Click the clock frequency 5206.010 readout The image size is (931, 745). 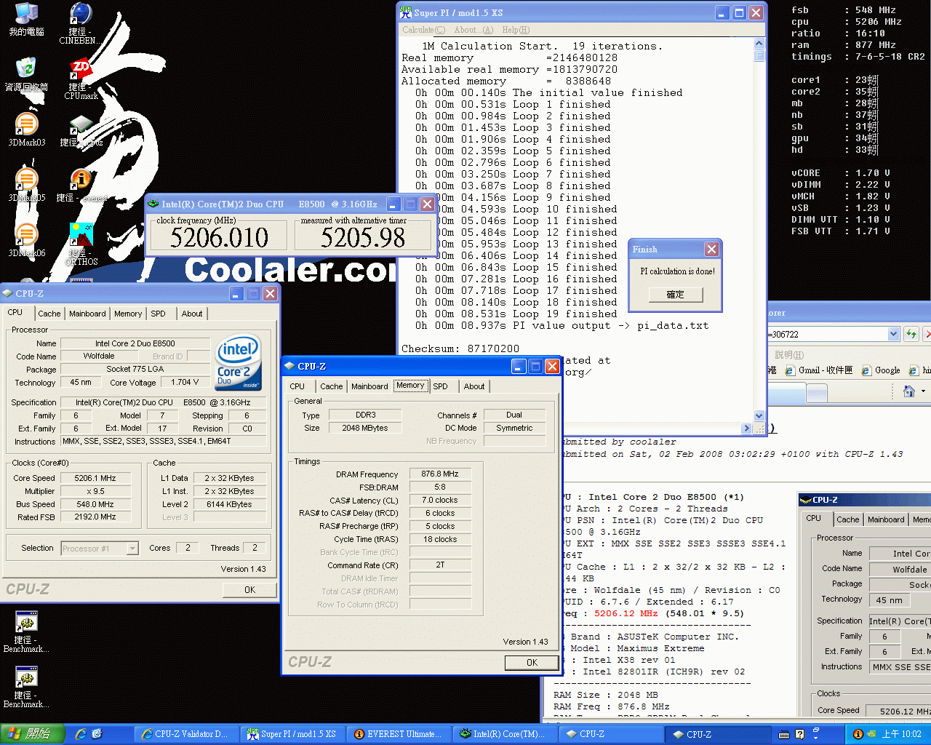click(219, 237)
